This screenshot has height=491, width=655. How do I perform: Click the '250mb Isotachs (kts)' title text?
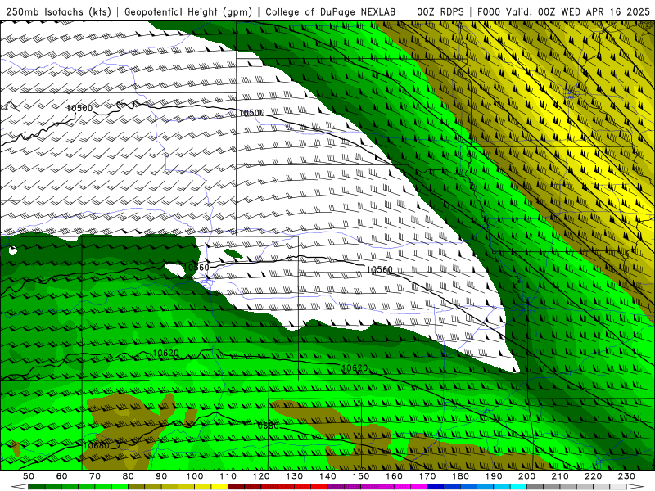58,12
